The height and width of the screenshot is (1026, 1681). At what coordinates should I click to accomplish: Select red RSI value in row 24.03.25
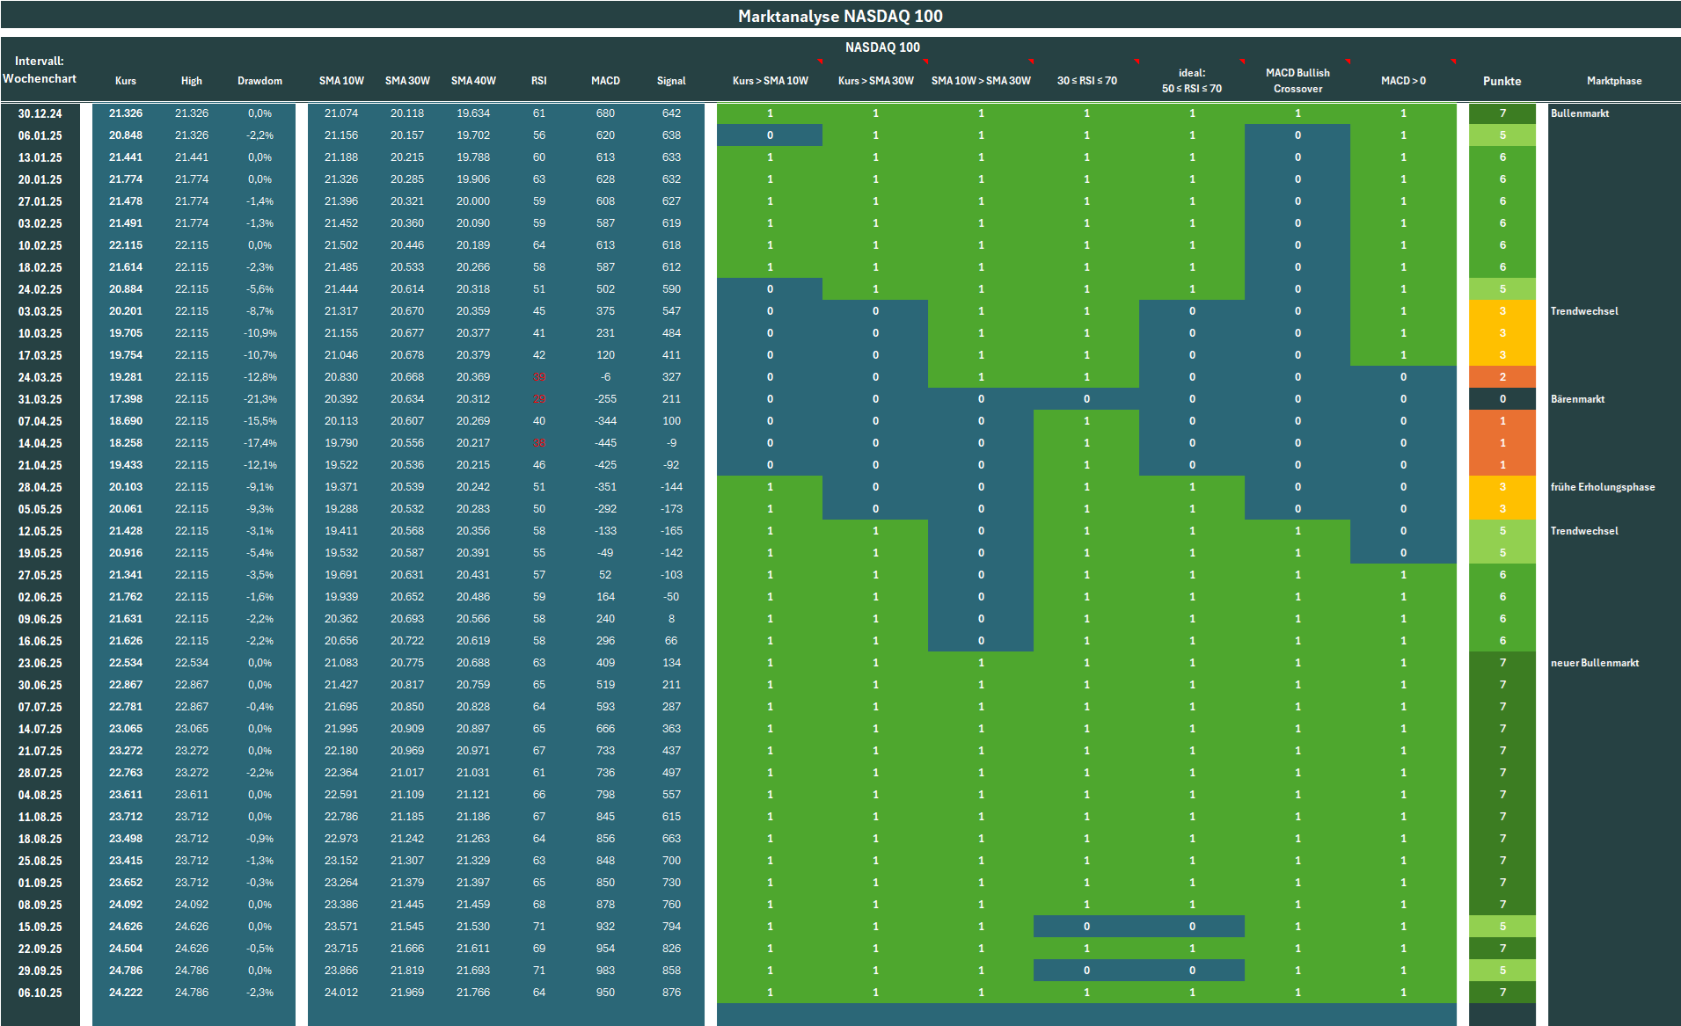pos(539,377)
